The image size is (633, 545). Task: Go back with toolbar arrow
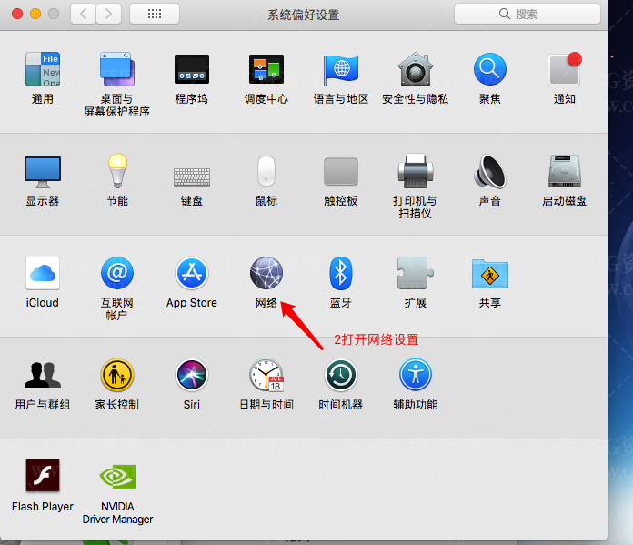83,15
